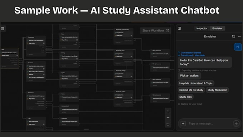Click the Share Workflow button
243x137 pixels.
coord(155,30)
